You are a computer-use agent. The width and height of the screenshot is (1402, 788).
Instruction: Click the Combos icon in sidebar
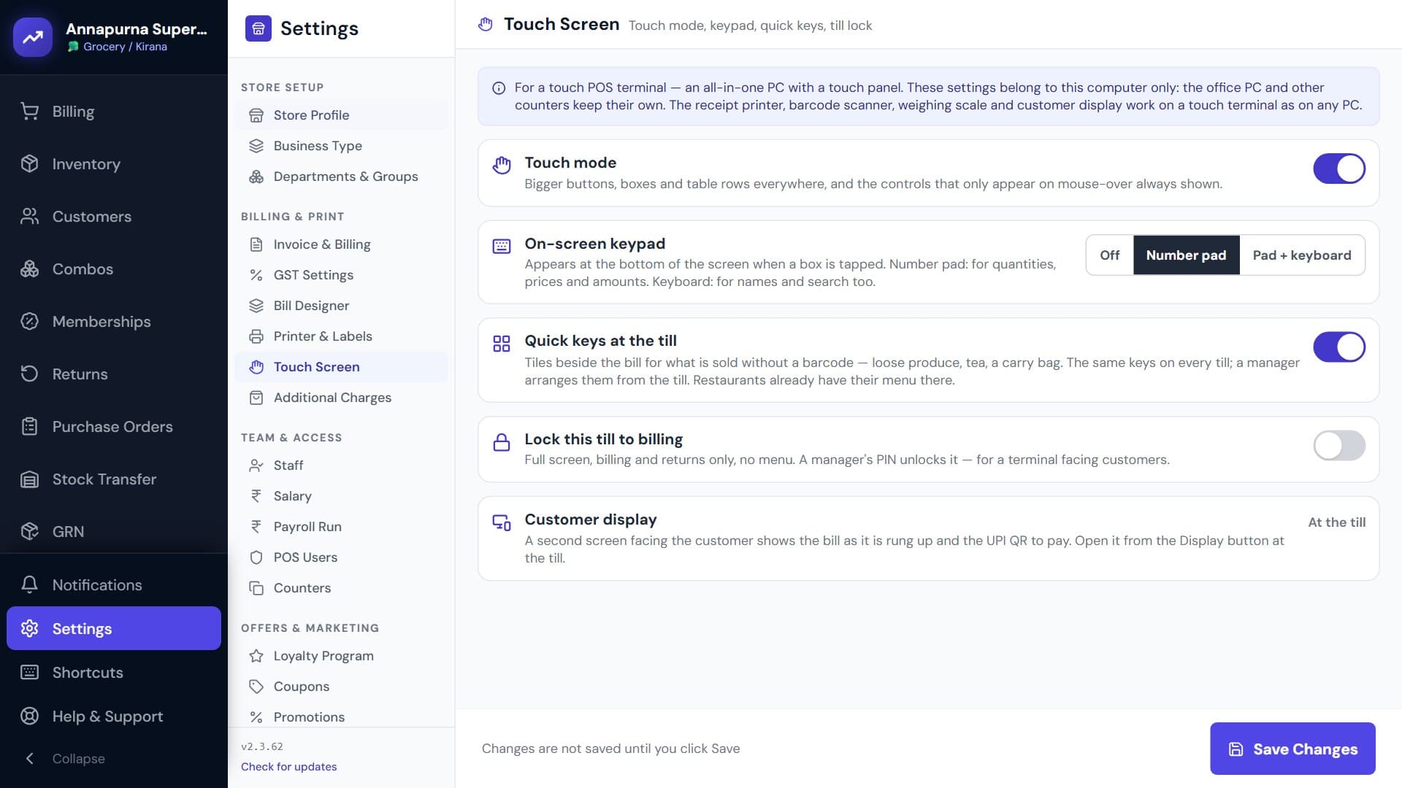(x=29, y=269)
